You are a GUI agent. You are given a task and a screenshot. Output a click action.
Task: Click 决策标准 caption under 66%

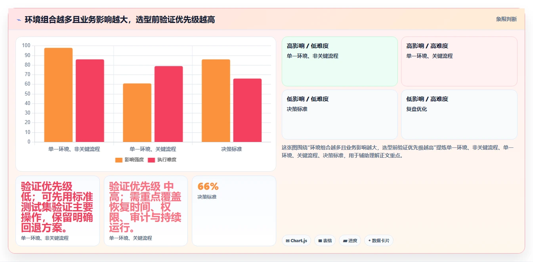coord(207,197)
